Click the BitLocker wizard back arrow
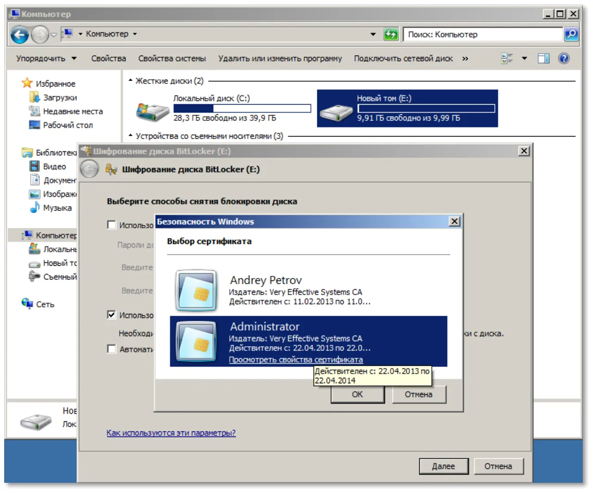The width and height of the screenshot is (593, 493). 89,169
